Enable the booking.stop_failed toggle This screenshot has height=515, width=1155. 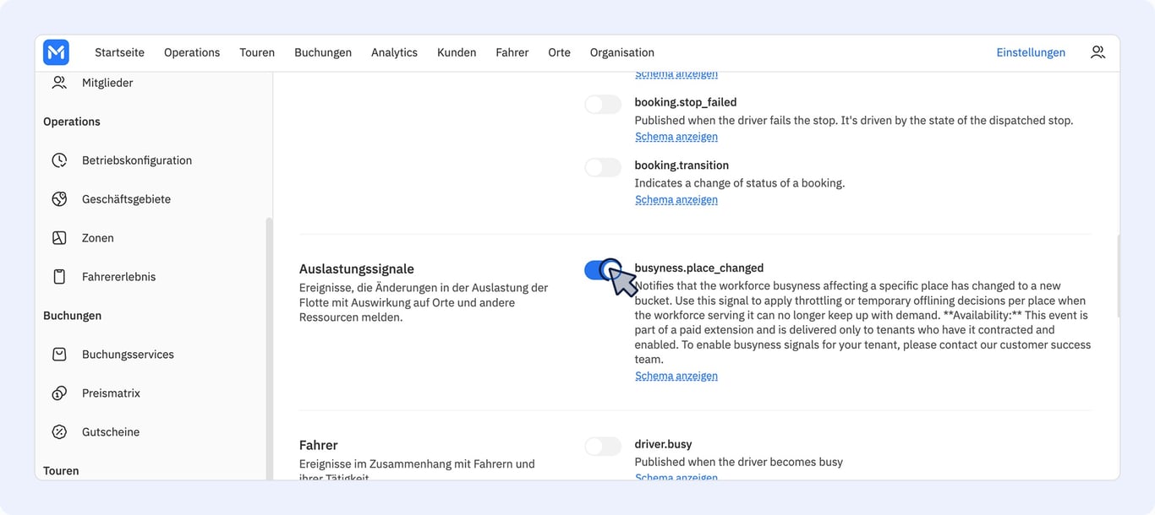point(603,105)
